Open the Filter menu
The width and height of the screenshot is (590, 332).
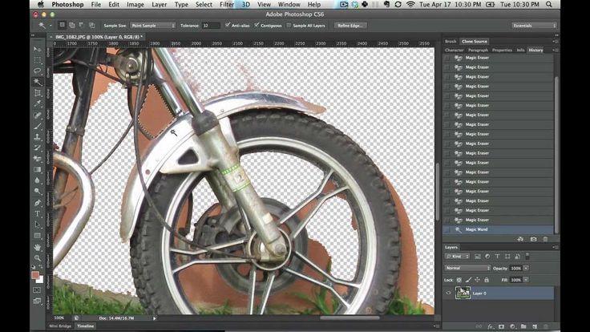tap(227, 5)
